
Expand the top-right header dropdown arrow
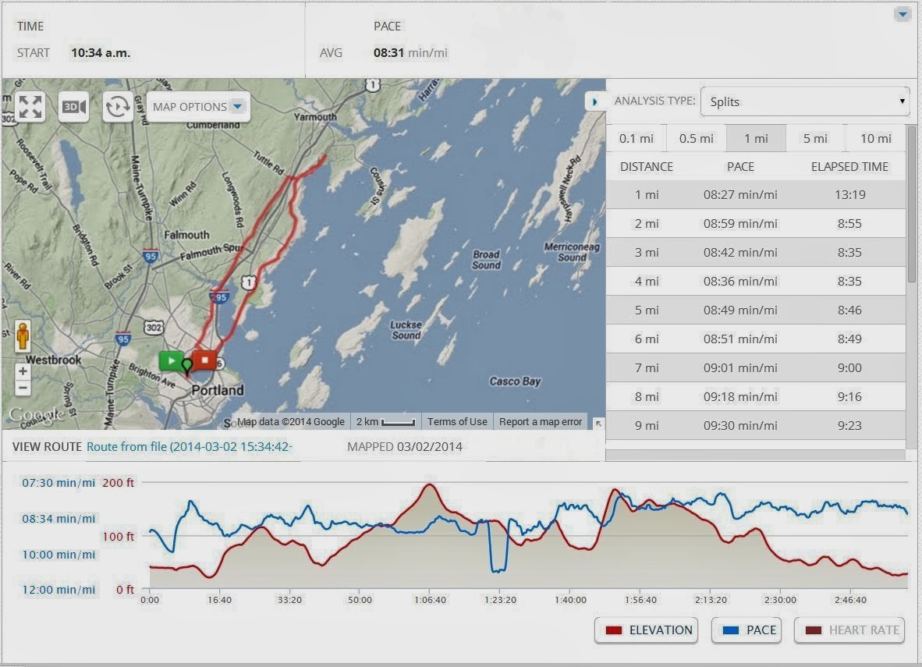pos(902,14)
